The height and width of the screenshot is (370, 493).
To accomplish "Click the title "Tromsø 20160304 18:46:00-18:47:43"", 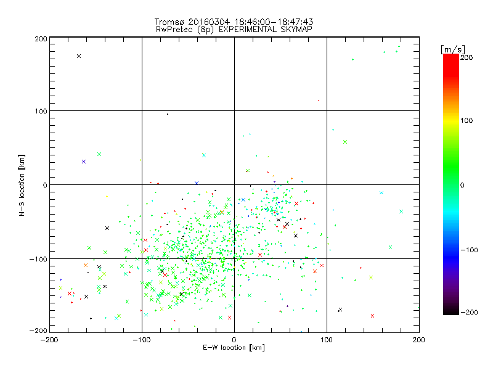I will point(234,22).
